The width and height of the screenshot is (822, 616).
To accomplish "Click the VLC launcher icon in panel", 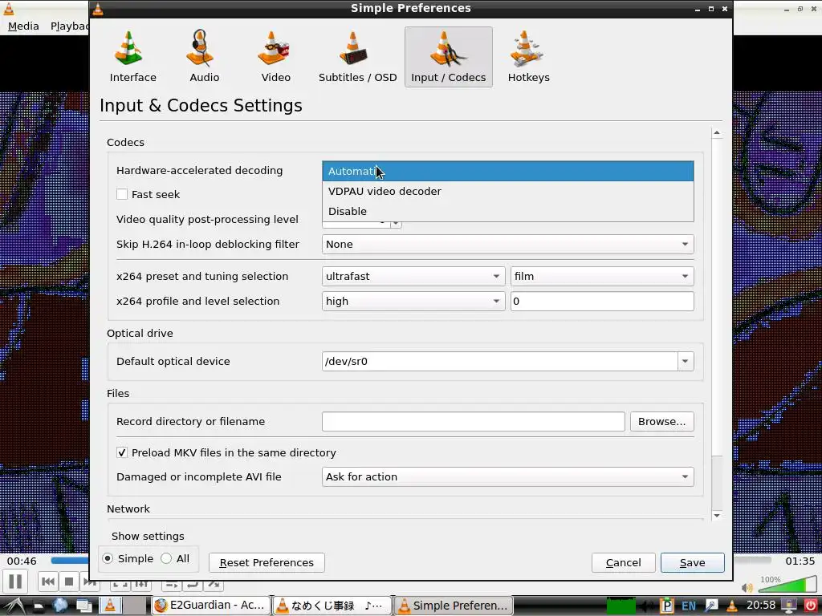I will pos(110,606).
